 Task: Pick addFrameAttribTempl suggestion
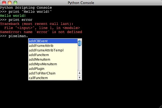coord(53,50)
